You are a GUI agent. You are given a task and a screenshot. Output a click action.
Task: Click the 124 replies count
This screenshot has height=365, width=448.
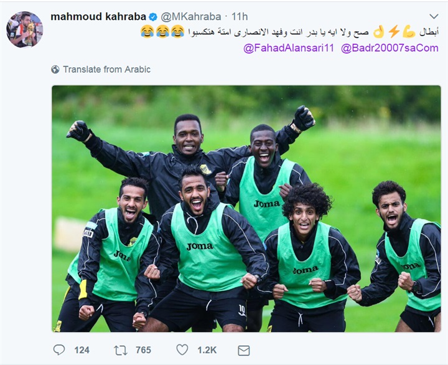[x=82, y=350]
